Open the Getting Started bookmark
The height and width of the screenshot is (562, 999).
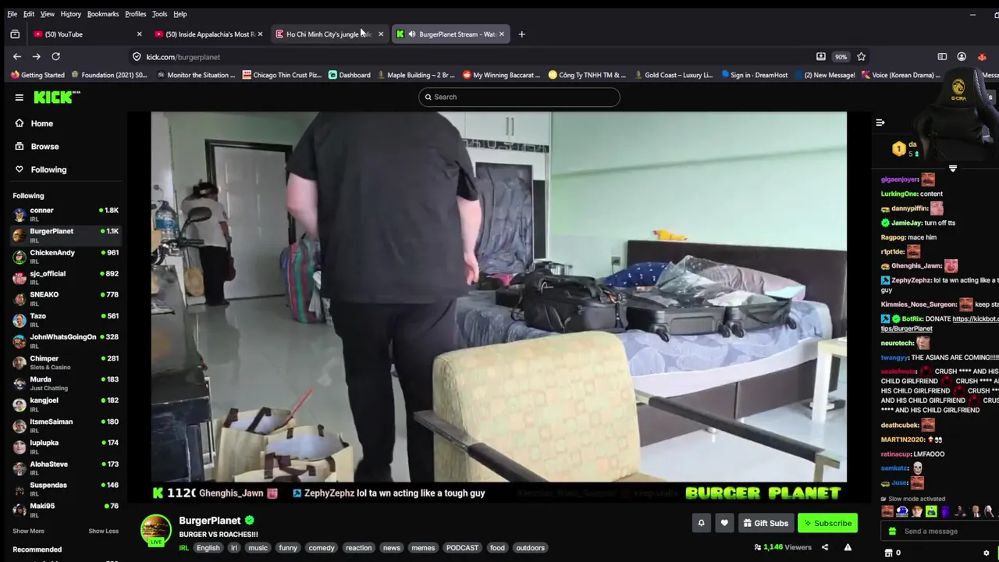[x=37, y=75]
